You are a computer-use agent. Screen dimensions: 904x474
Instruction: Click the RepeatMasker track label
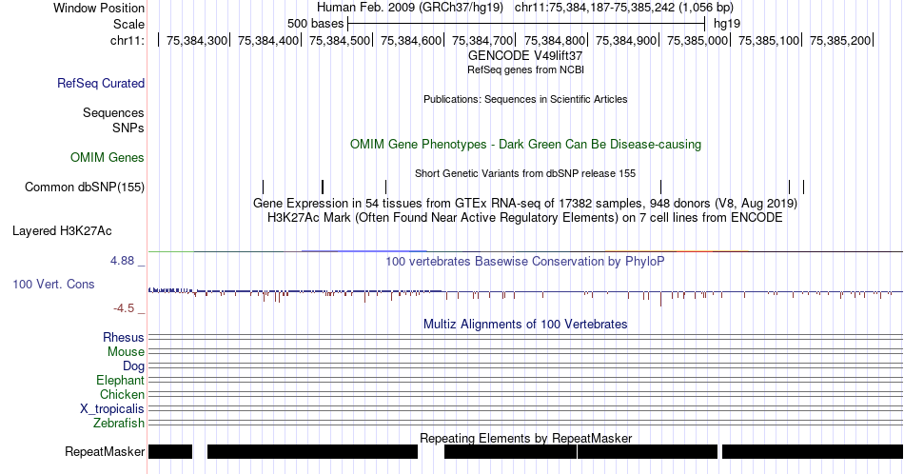[105, 451]
